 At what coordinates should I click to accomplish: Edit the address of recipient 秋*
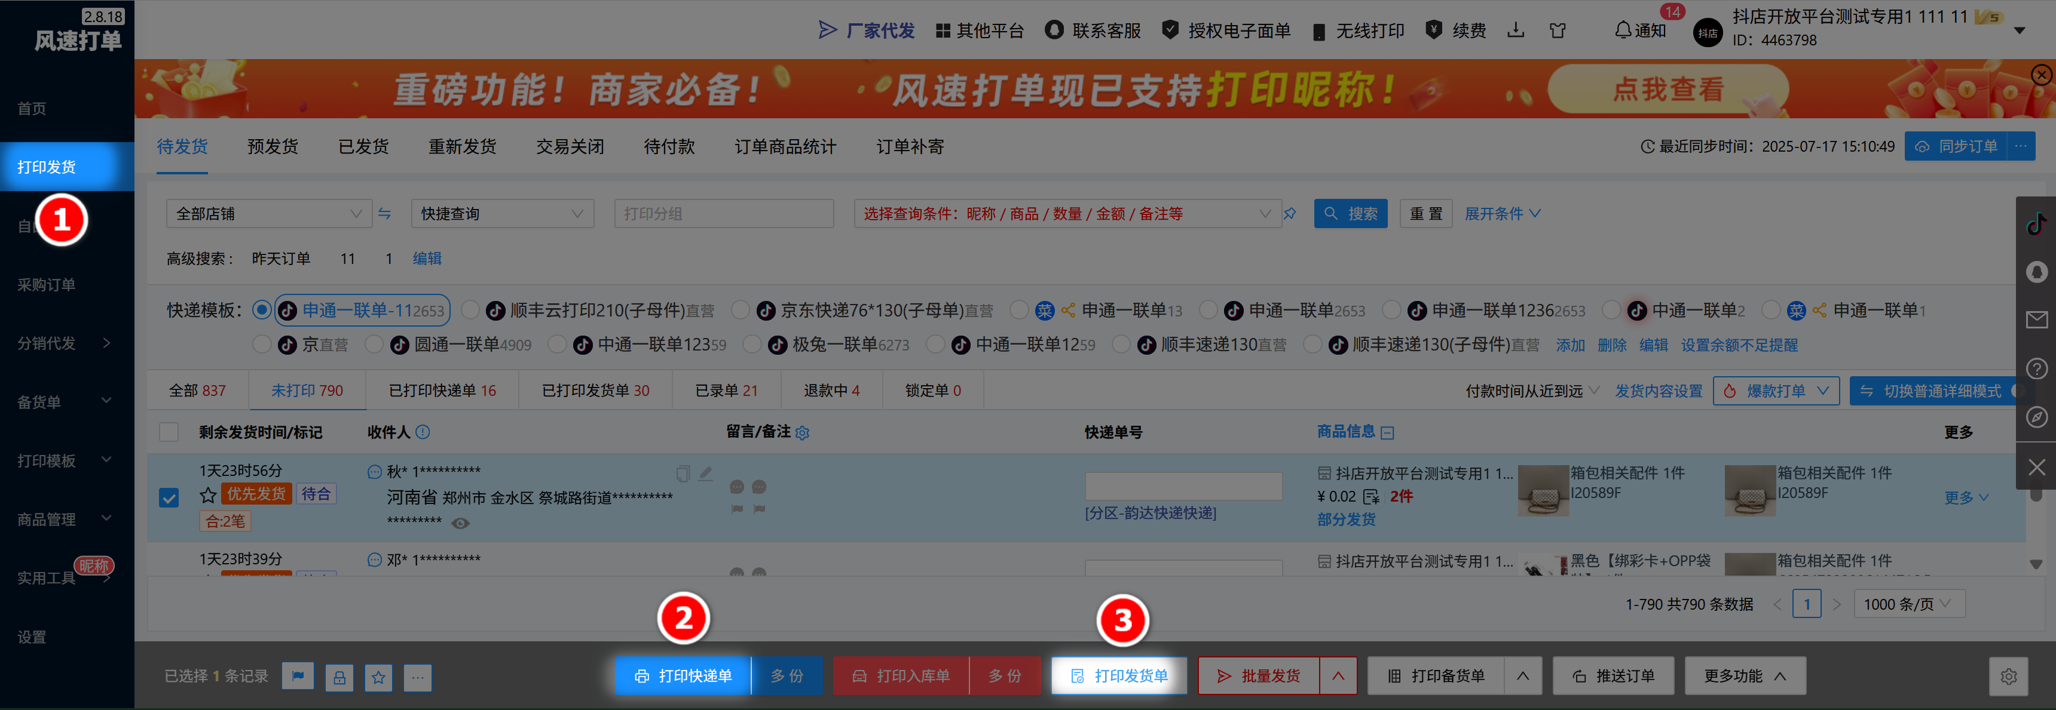tap(705, 474)
